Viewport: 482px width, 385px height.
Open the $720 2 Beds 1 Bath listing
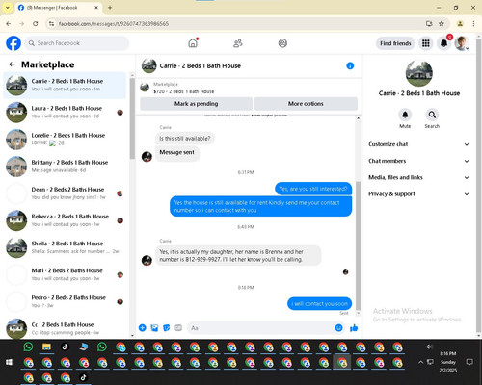coord(184,91)
